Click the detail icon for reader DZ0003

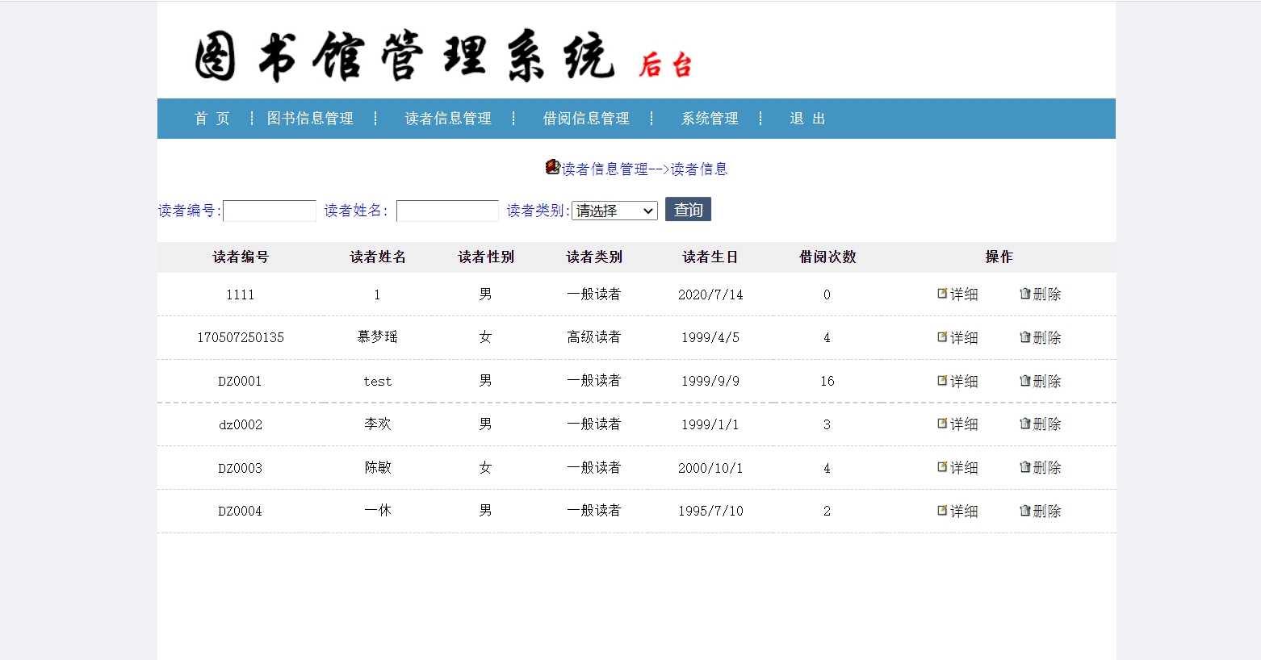click(x=942, y=467)
